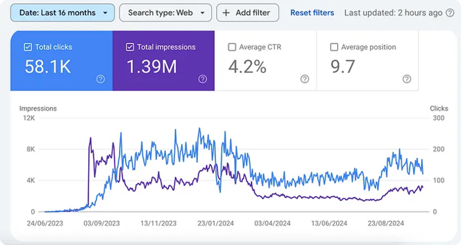Click the plus icon in Add filter

pyautogui.click(x=226, y=13)
